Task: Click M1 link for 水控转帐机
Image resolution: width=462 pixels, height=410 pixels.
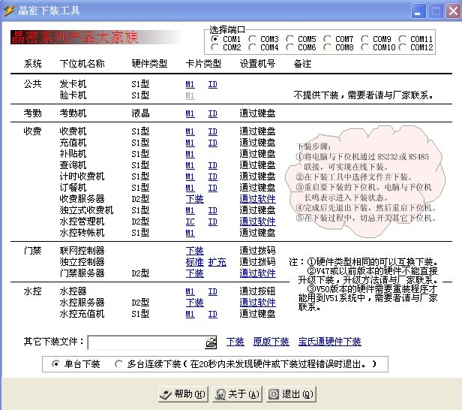Action: (190, 233)
